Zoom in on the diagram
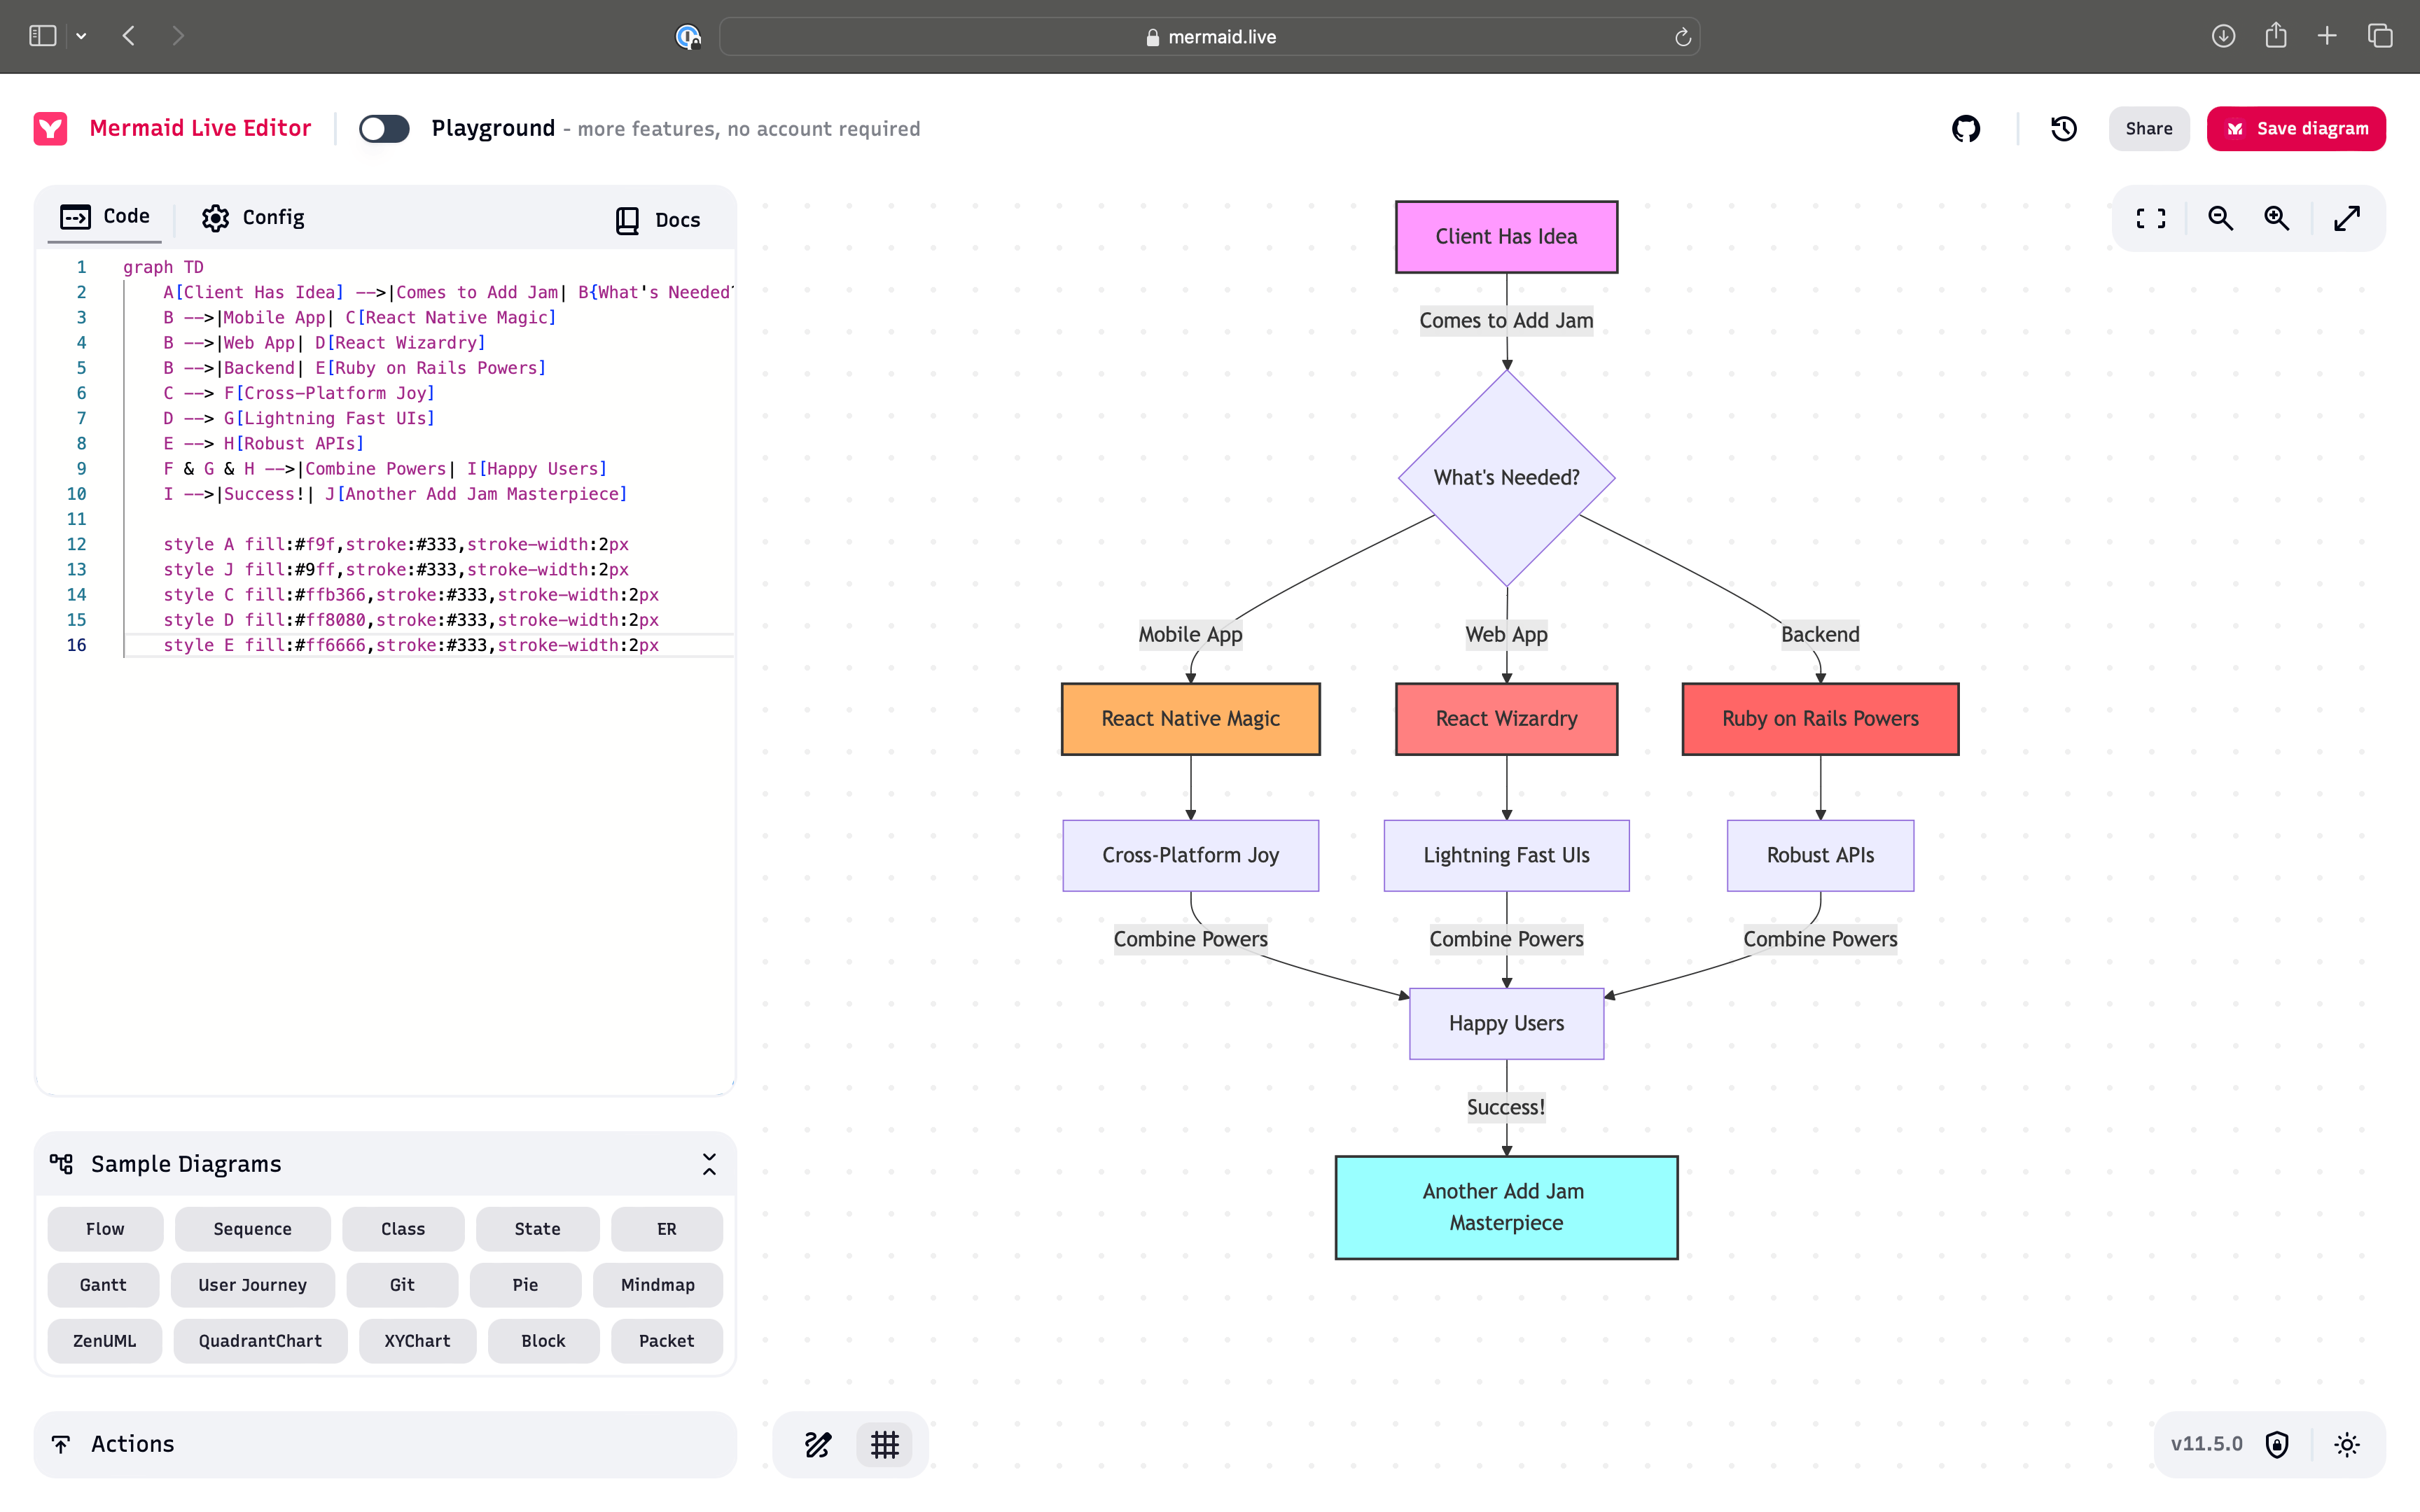Viewport: 2420px width, 1512px height. 2277,218
